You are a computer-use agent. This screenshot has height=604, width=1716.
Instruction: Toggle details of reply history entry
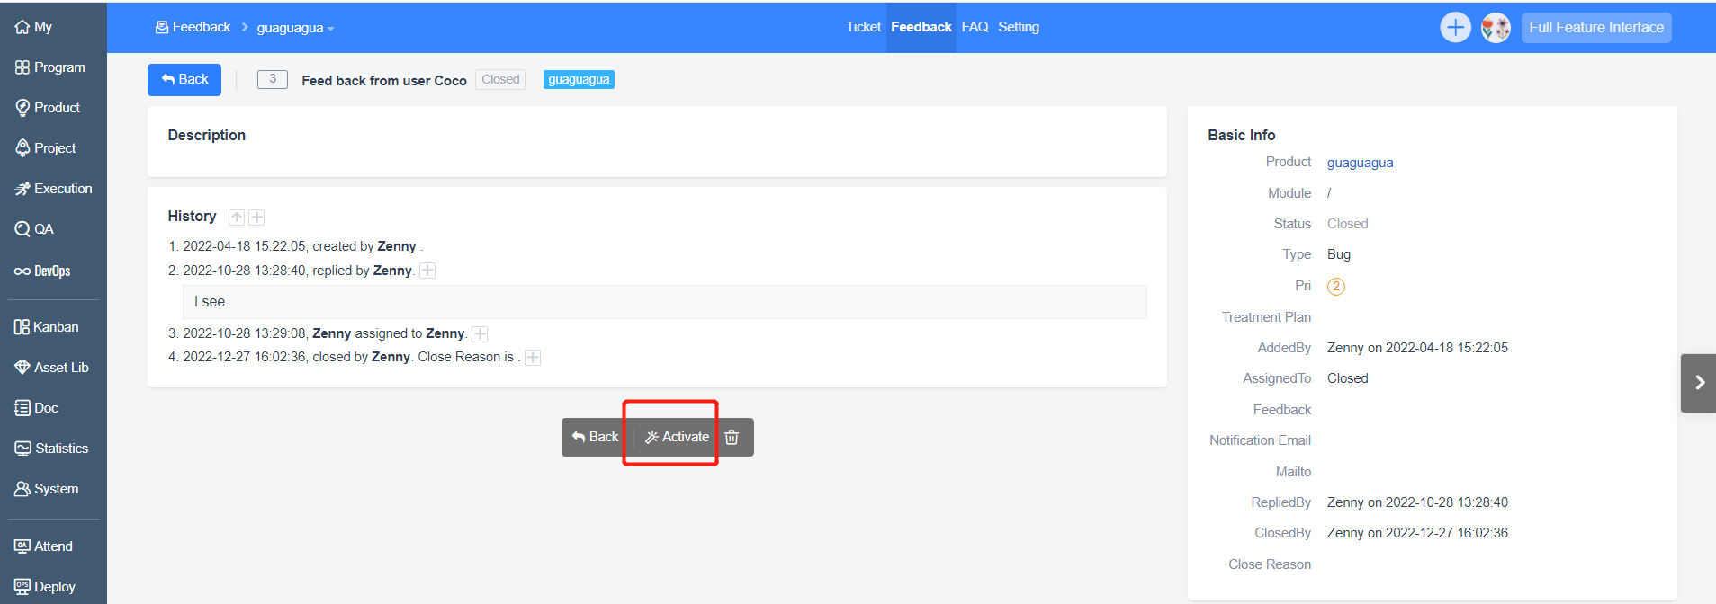(428, 271)
